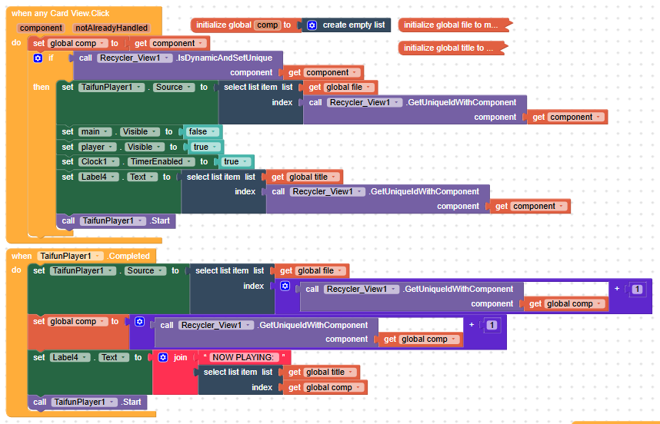Edit number 1 added to Source index
The image size is (660, 424).
point(637,289)
